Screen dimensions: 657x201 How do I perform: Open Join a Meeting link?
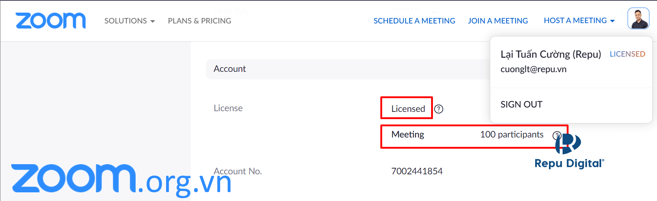coord(498,21)
